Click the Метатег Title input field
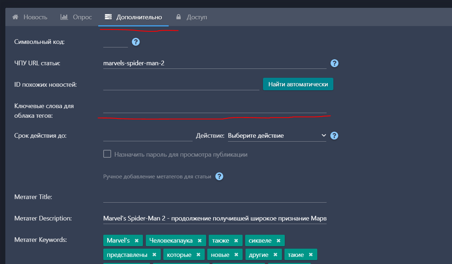Viewport: 452px width, 264px height. 214,197
